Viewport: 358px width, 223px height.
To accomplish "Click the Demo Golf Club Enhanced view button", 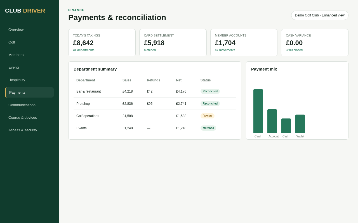I will coord(320,15).
